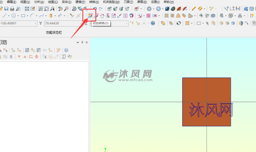Viewport: 256px width, 152px height.
Task: Expand dropdown next to spline tool
Action: (46, 16)
